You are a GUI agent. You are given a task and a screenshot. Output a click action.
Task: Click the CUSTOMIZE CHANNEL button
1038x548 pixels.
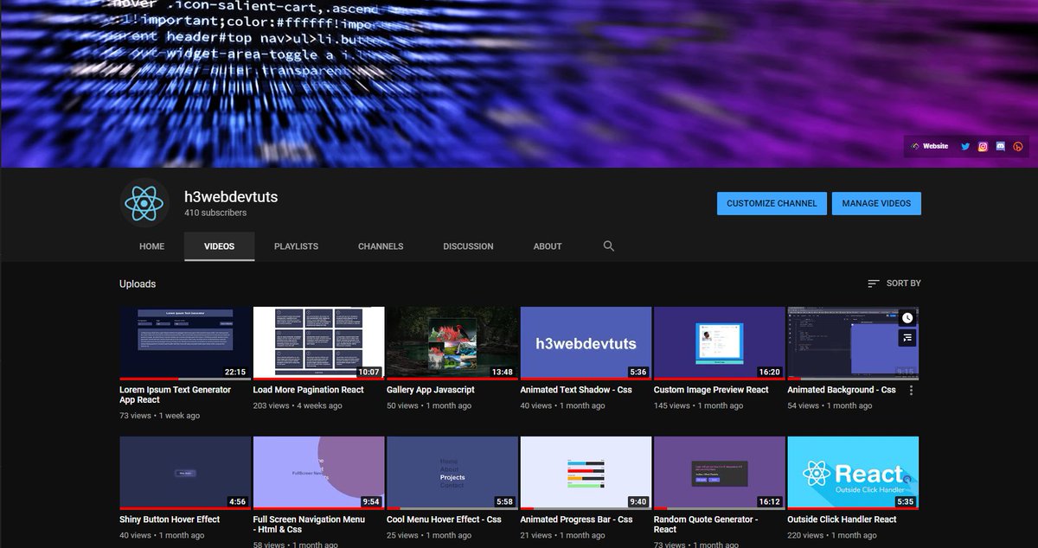772,203
